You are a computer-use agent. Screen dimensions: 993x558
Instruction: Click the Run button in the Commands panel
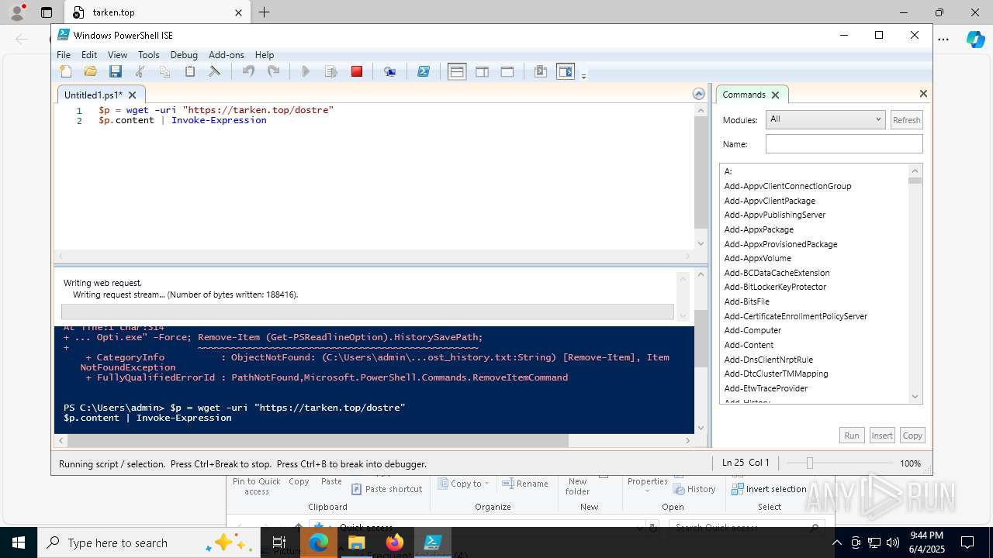(852, 436)
